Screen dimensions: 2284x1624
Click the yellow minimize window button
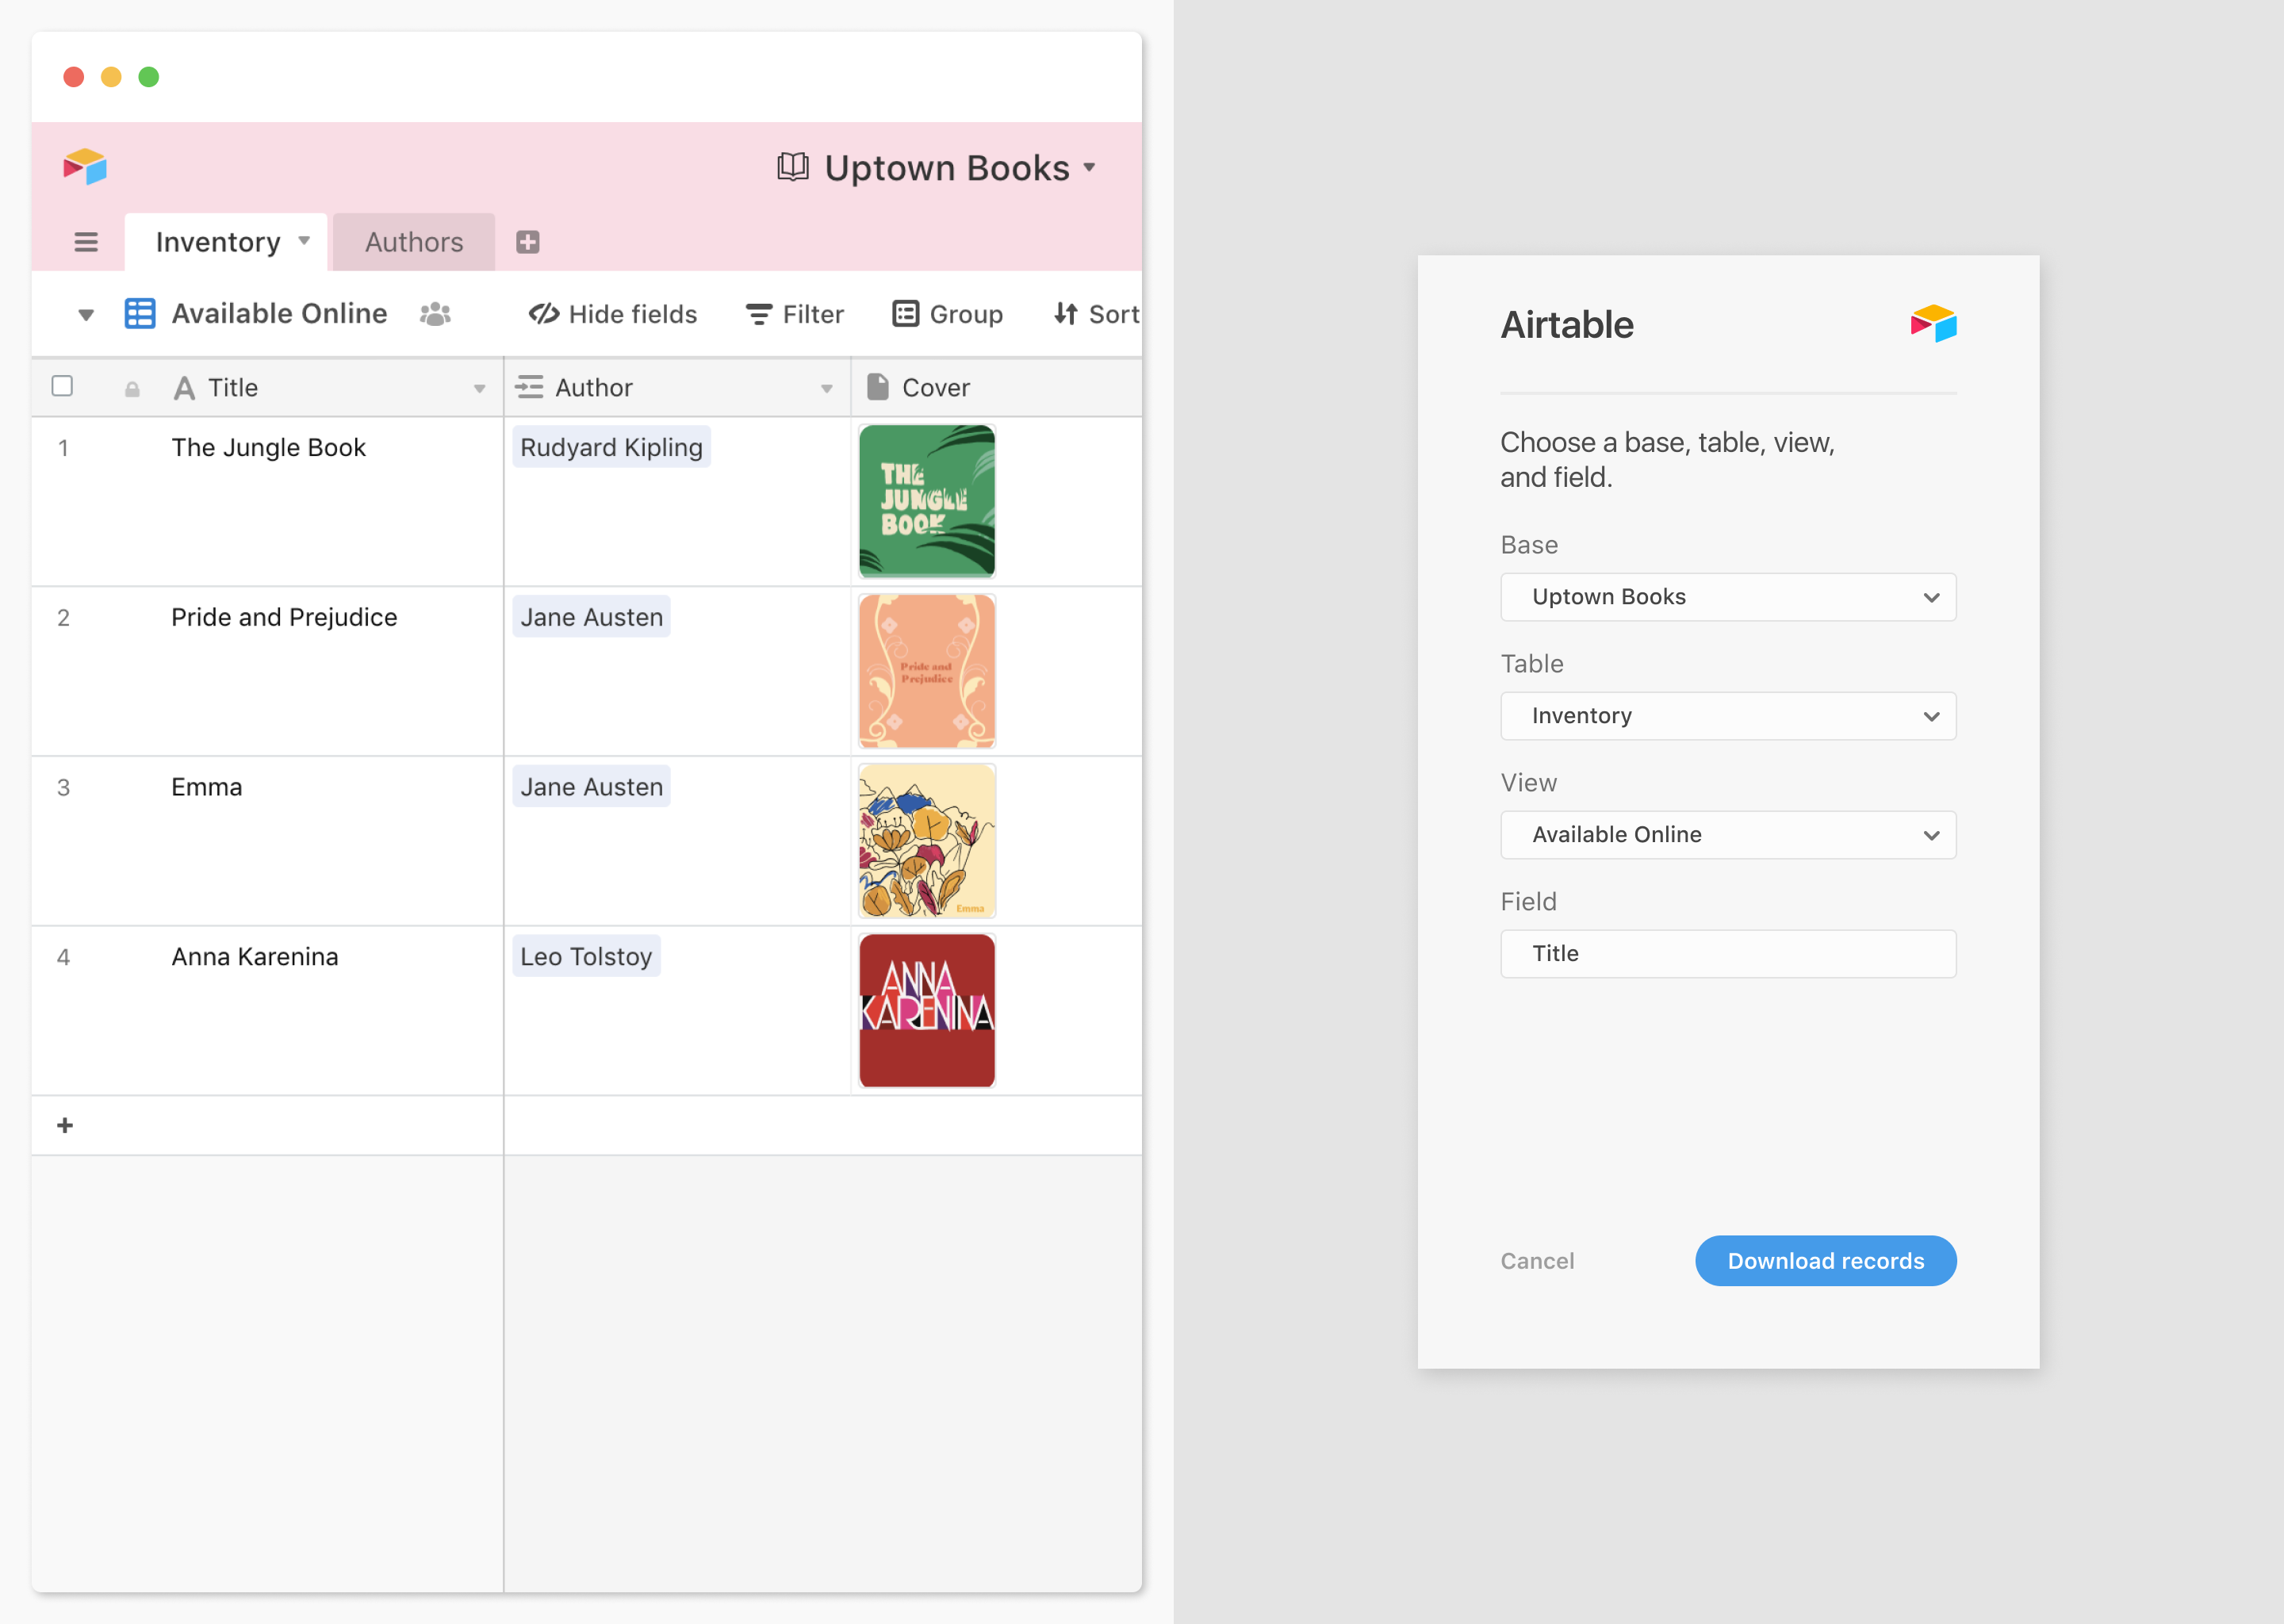click(111, 77)
